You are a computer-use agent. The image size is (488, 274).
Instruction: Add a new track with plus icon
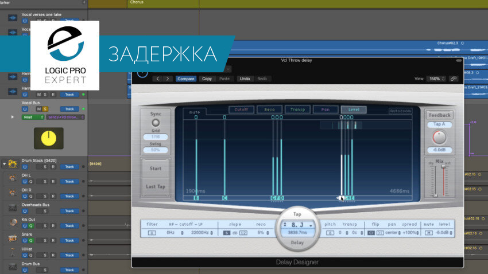coord(84,2)
